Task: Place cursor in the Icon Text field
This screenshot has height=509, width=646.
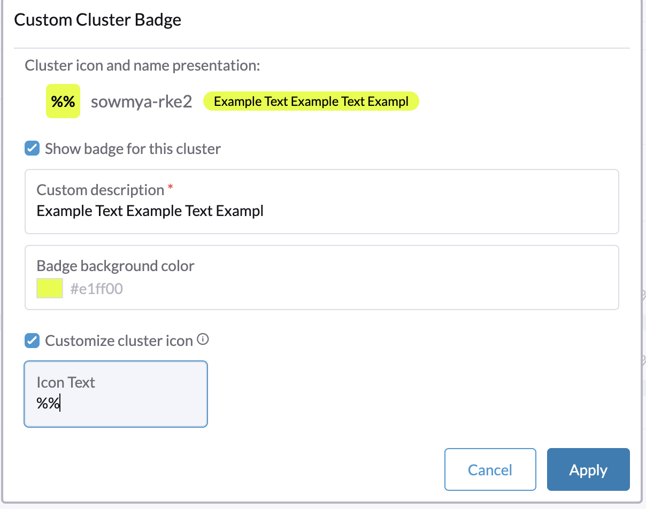Action: [x=115, y=403]
